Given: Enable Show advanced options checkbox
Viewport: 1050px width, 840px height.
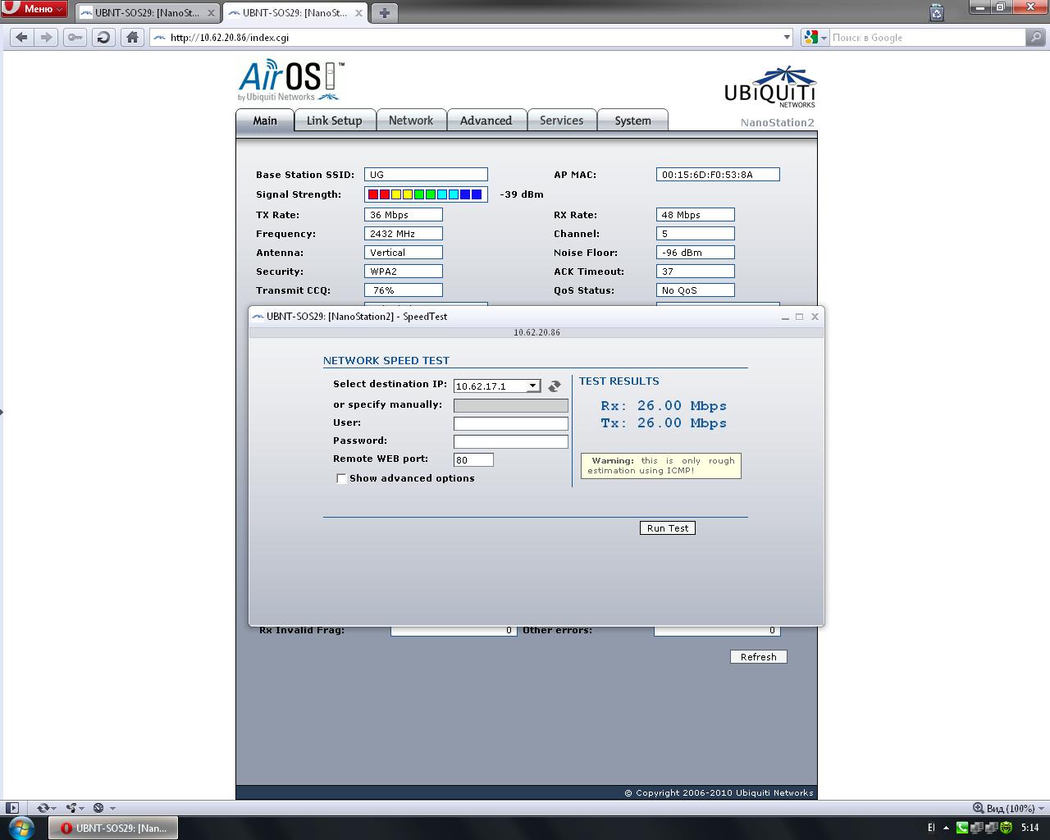Looking at the screenshot, I should point(341,478).
